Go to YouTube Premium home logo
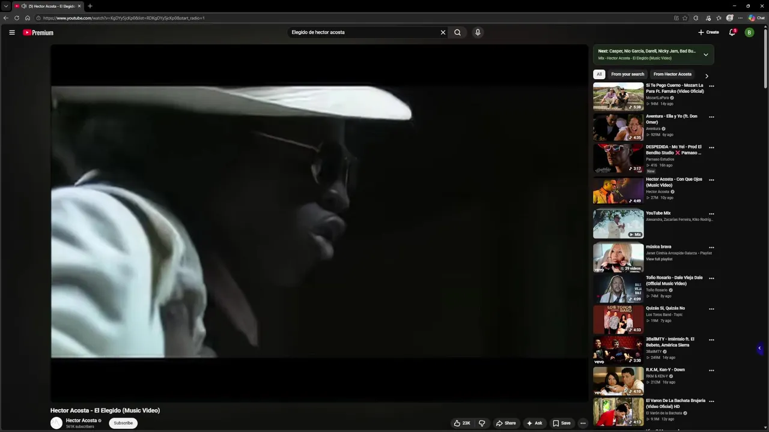The height and width of the screenshot is (432, 769). point(38,32)
